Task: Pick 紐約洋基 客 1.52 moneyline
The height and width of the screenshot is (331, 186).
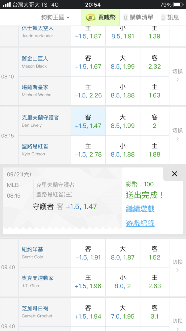Action: point(154,253)
